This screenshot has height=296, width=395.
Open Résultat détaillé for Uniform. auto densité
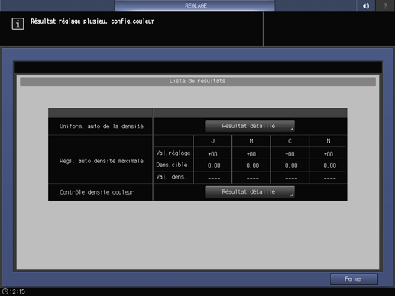250,126
